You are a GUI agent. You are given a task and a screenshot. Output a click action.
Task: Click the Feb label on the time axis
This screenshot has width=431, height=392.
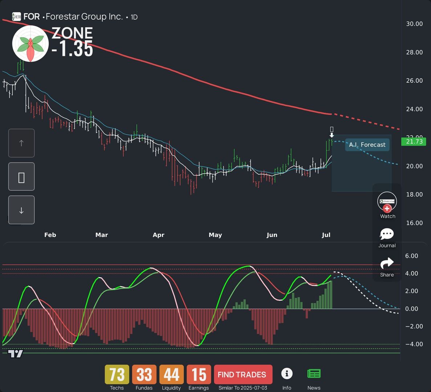(50, 235)
